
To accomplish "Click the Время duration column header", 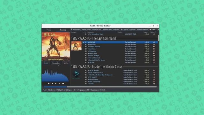I will pyautogui.click(x=153, y=32).
